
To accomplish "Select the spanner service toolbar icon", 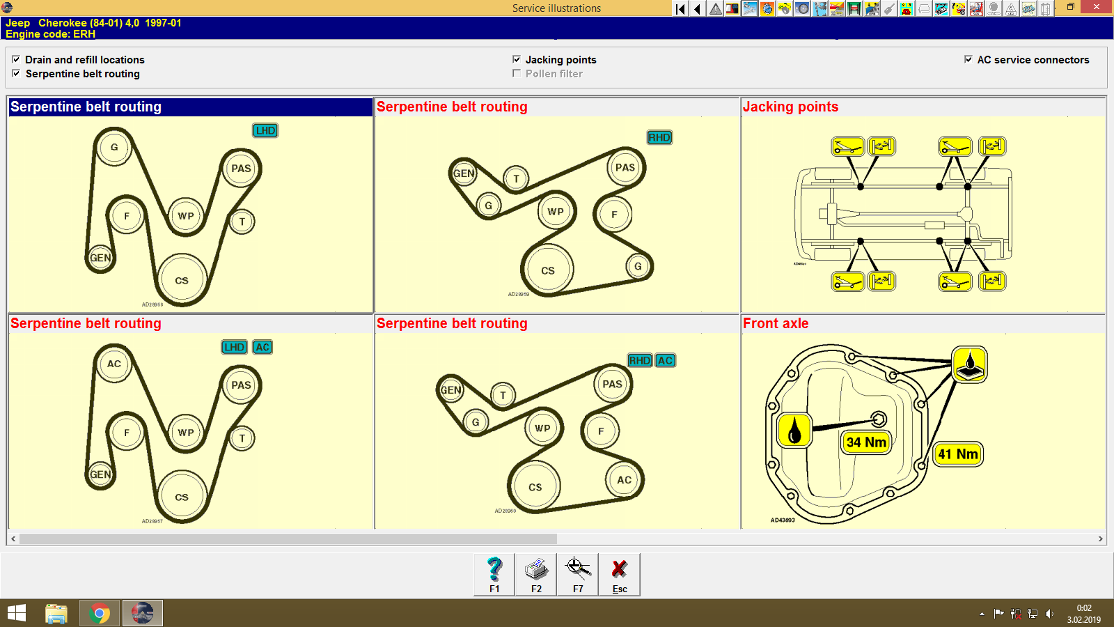I will (751, 8).
